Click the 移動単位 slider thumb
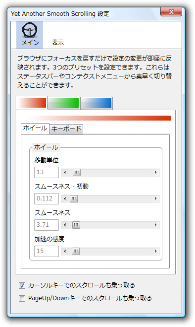This screenshot has width=195, height=327. click(76, 173)
